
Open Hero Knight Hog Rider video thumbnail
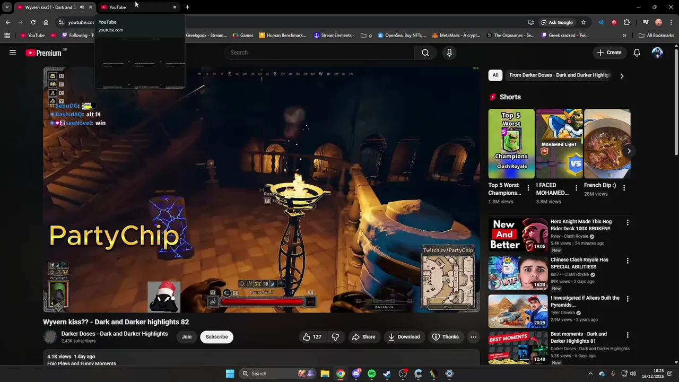coord(518,235)
